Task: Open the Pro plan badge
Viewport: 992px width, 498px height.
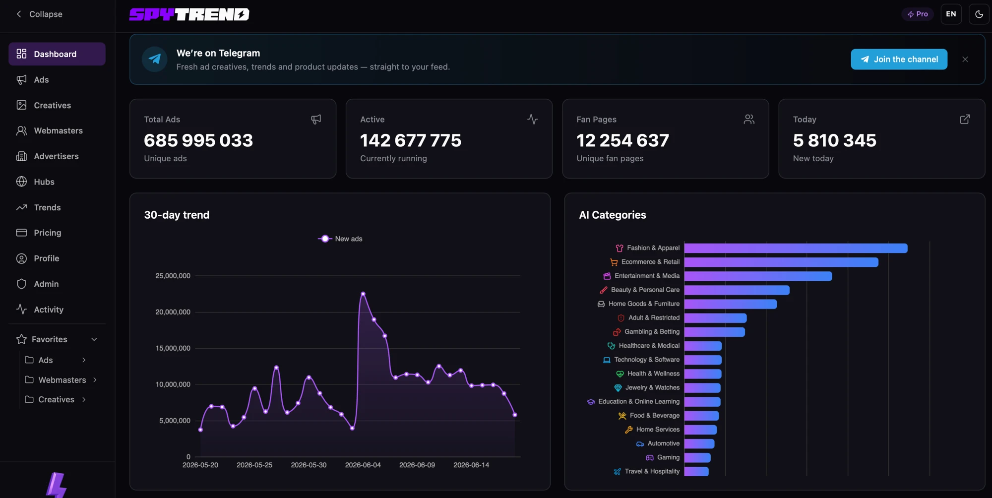Action: [918, 14]
